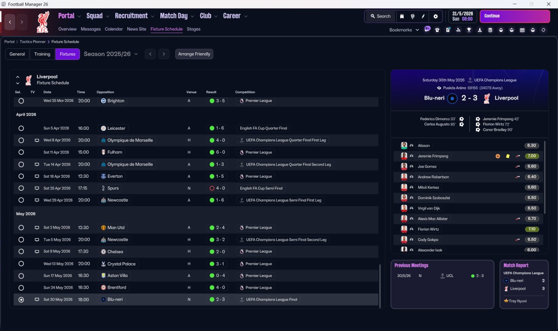This screenshot has height=331, width=558.
Task: Open the bookmark icon in top toolbar
Action: pos(402,16)
